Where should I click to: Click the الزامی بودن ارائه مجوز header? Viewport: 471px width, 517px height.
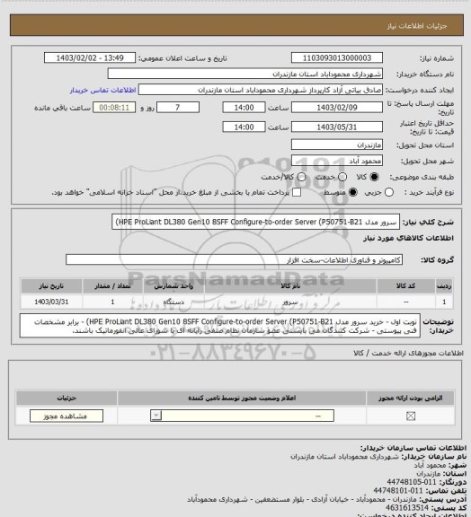[x=410, y=398]
